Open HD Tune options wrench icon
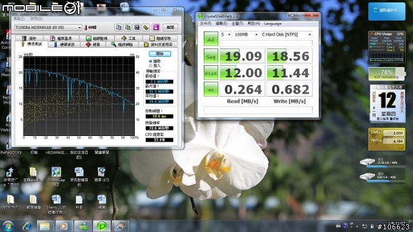Screen dimensions: 413x232 (x=145, y=27)
